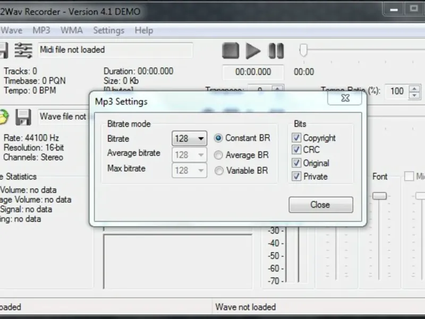This screenshot has height=319, width=425.
Task: Close the Mp3 Settings dialog with X
Action: click(345, 98)
